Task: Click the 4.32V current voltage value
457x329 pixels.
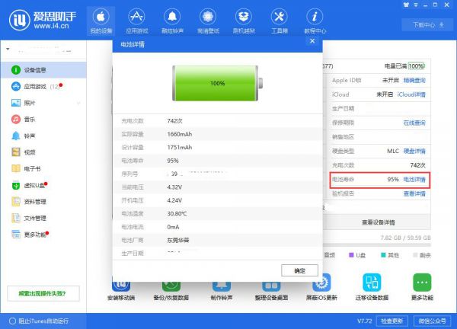Action: (174, 187)
